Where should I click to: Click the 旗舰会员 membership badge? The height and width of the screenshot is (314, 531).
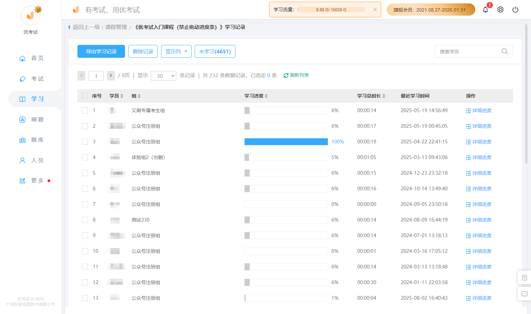431,10
